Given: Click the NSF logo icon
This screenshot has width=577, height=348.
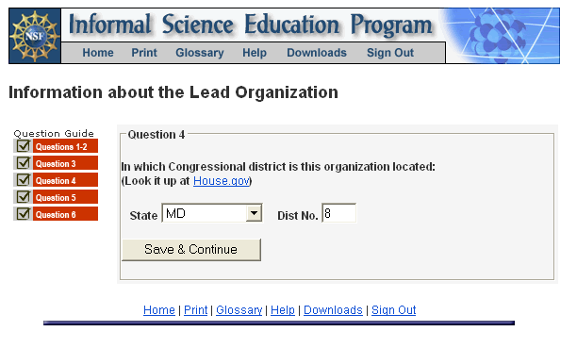Looking at the screenshot, I should click(35, 36).
